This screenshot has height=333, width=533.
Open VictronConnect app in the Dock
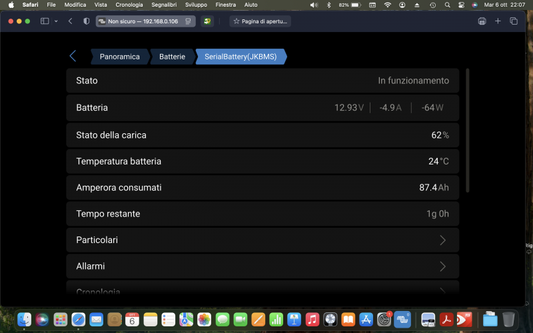[x=402, y=320]
